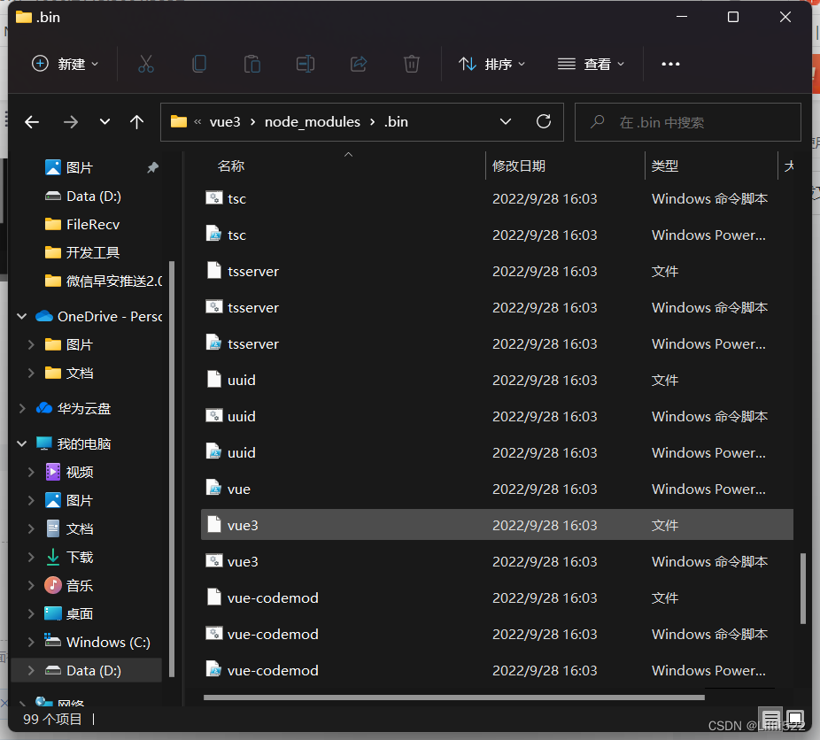The height and width of the screenshot is (740, 820).
Task: Click inside the .bin search box
Action: [x=688, y=122]
